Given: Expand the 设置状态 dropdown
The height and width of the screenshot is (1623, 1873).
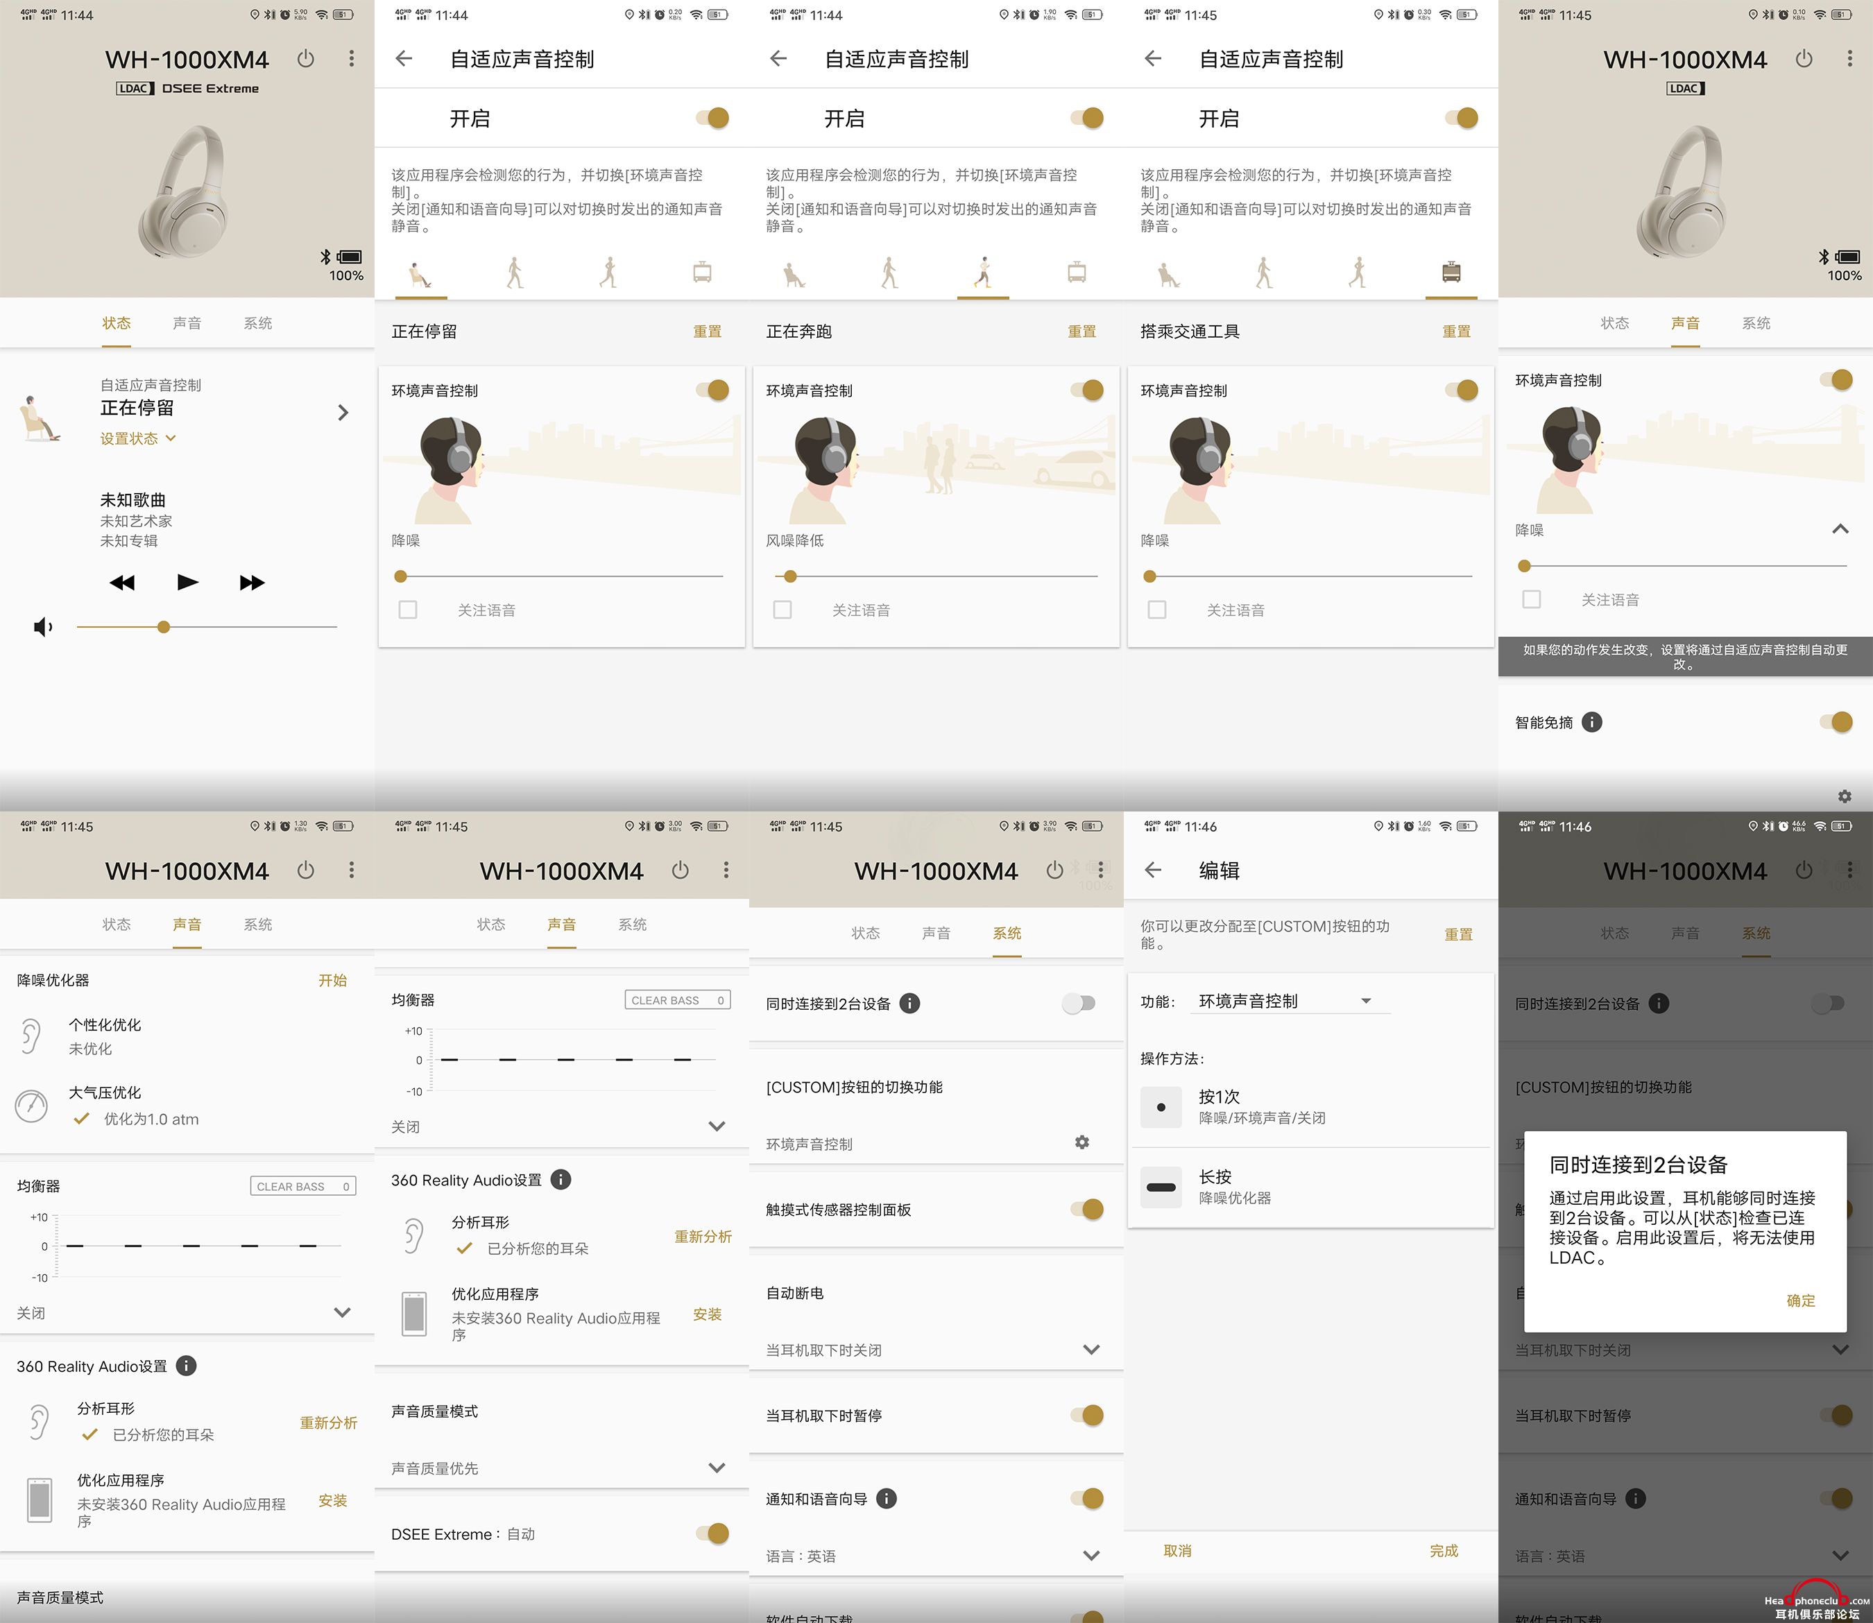Looking at the screenshot, I should pos(137,438).
